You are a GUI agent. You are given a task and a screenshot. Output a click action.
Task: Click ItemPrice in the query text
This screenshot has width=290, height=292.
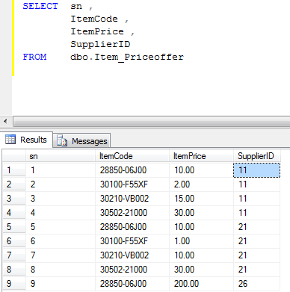click(x=97, y=31)
